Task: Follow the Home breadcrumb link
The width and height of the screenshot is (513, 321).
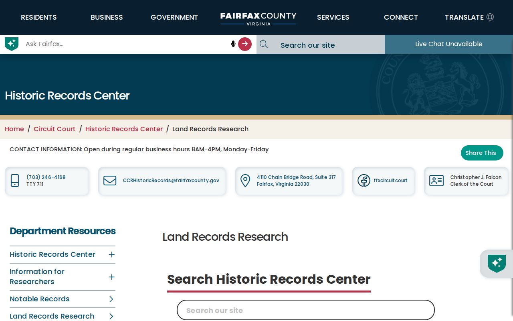Action: [x=14, y=129]
